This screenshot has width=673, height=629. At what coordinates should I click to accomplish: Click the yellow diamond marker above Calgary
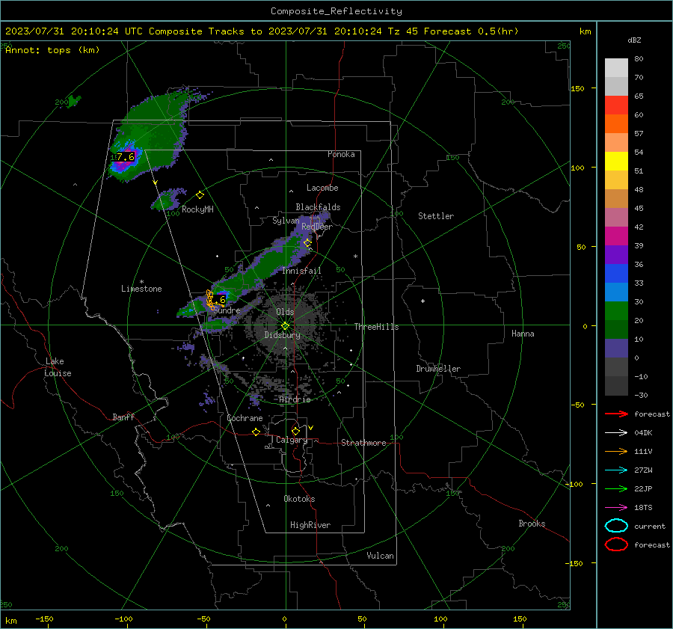(295, 431)
